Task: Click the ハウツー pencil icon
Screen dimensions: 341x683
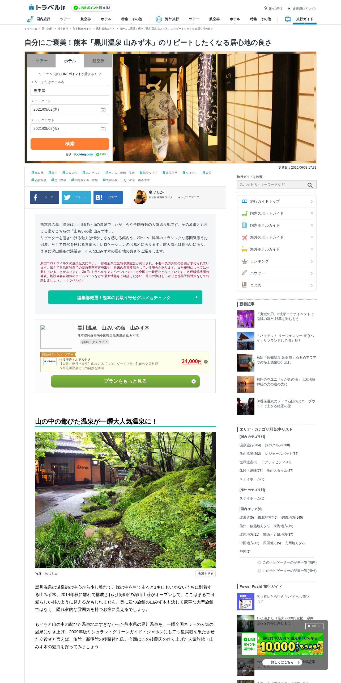Action: click(x=244, y=273)
